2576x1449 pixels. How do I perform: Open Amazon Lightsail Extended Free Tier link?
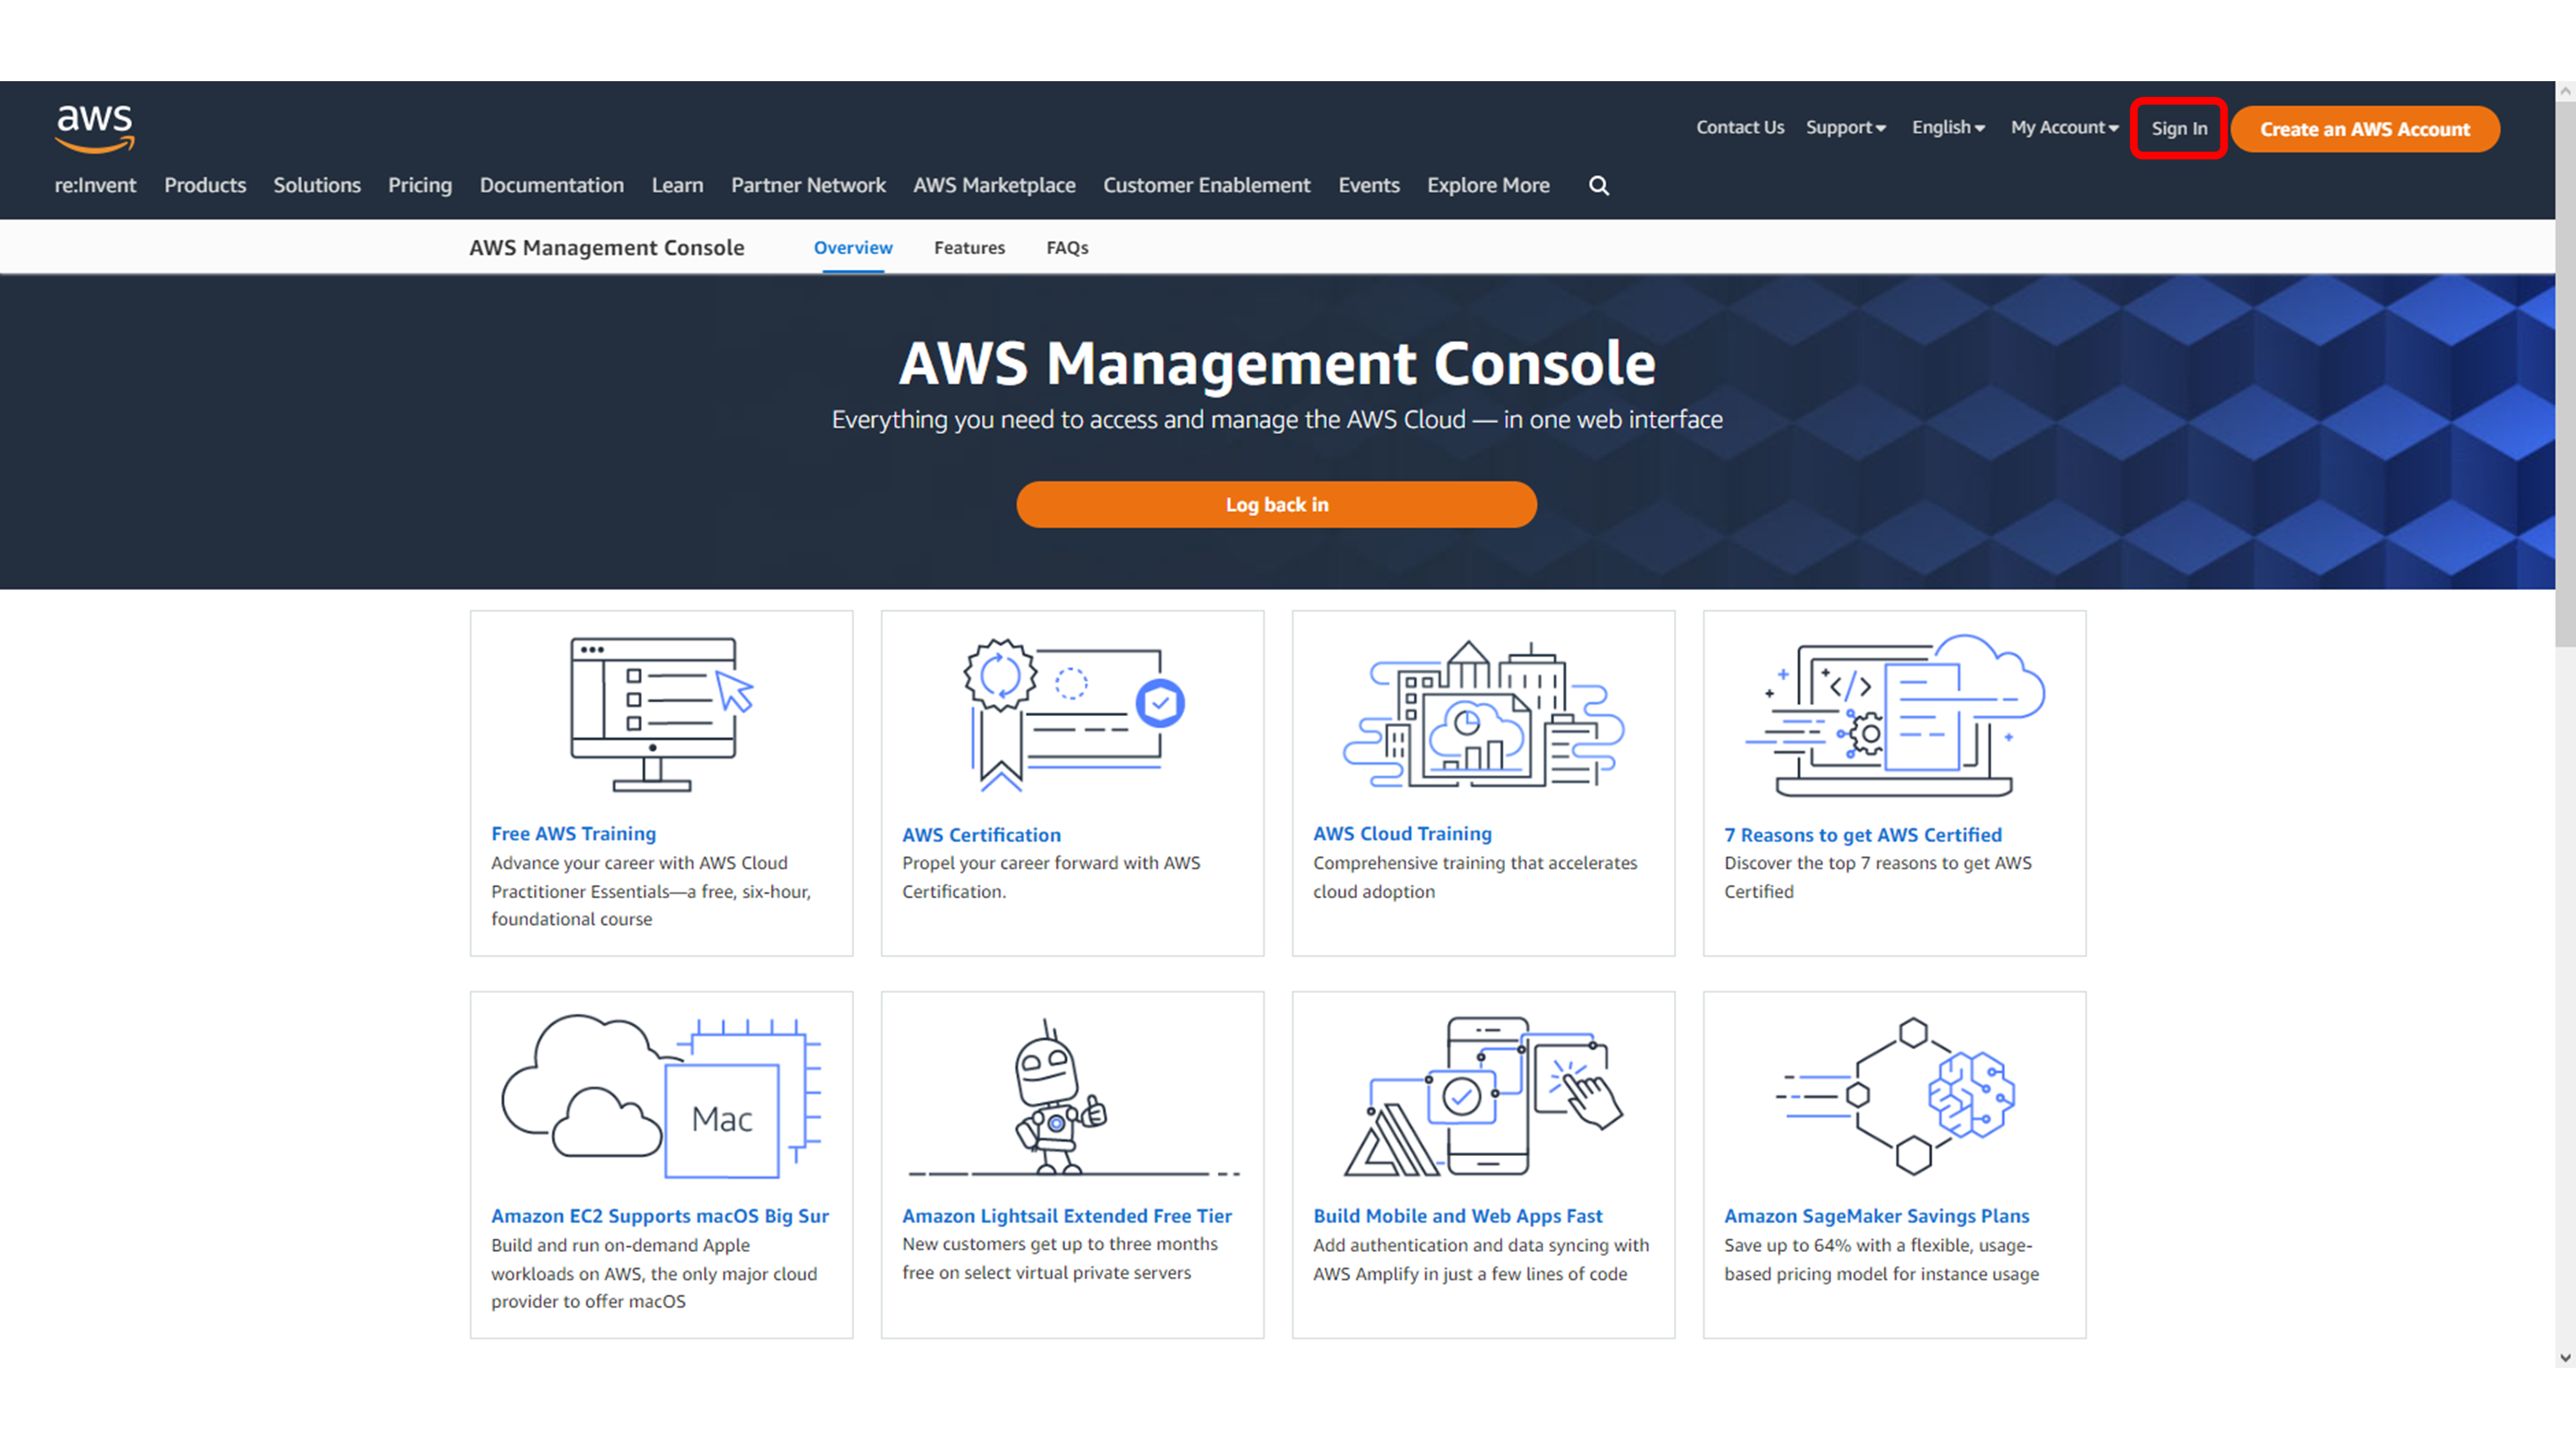pos(1067,1217)
